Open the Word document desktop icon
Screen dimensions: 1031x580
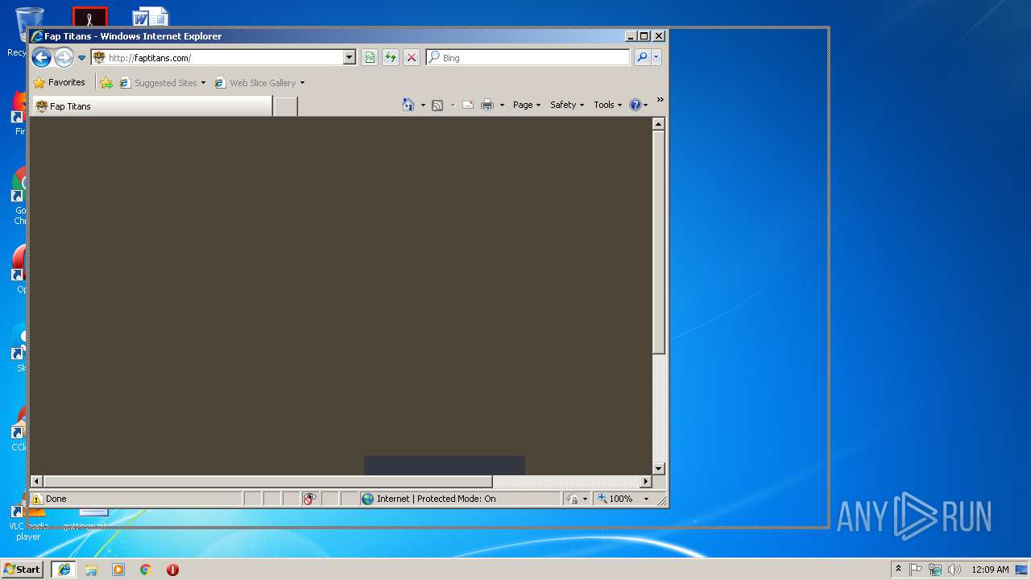151,17
